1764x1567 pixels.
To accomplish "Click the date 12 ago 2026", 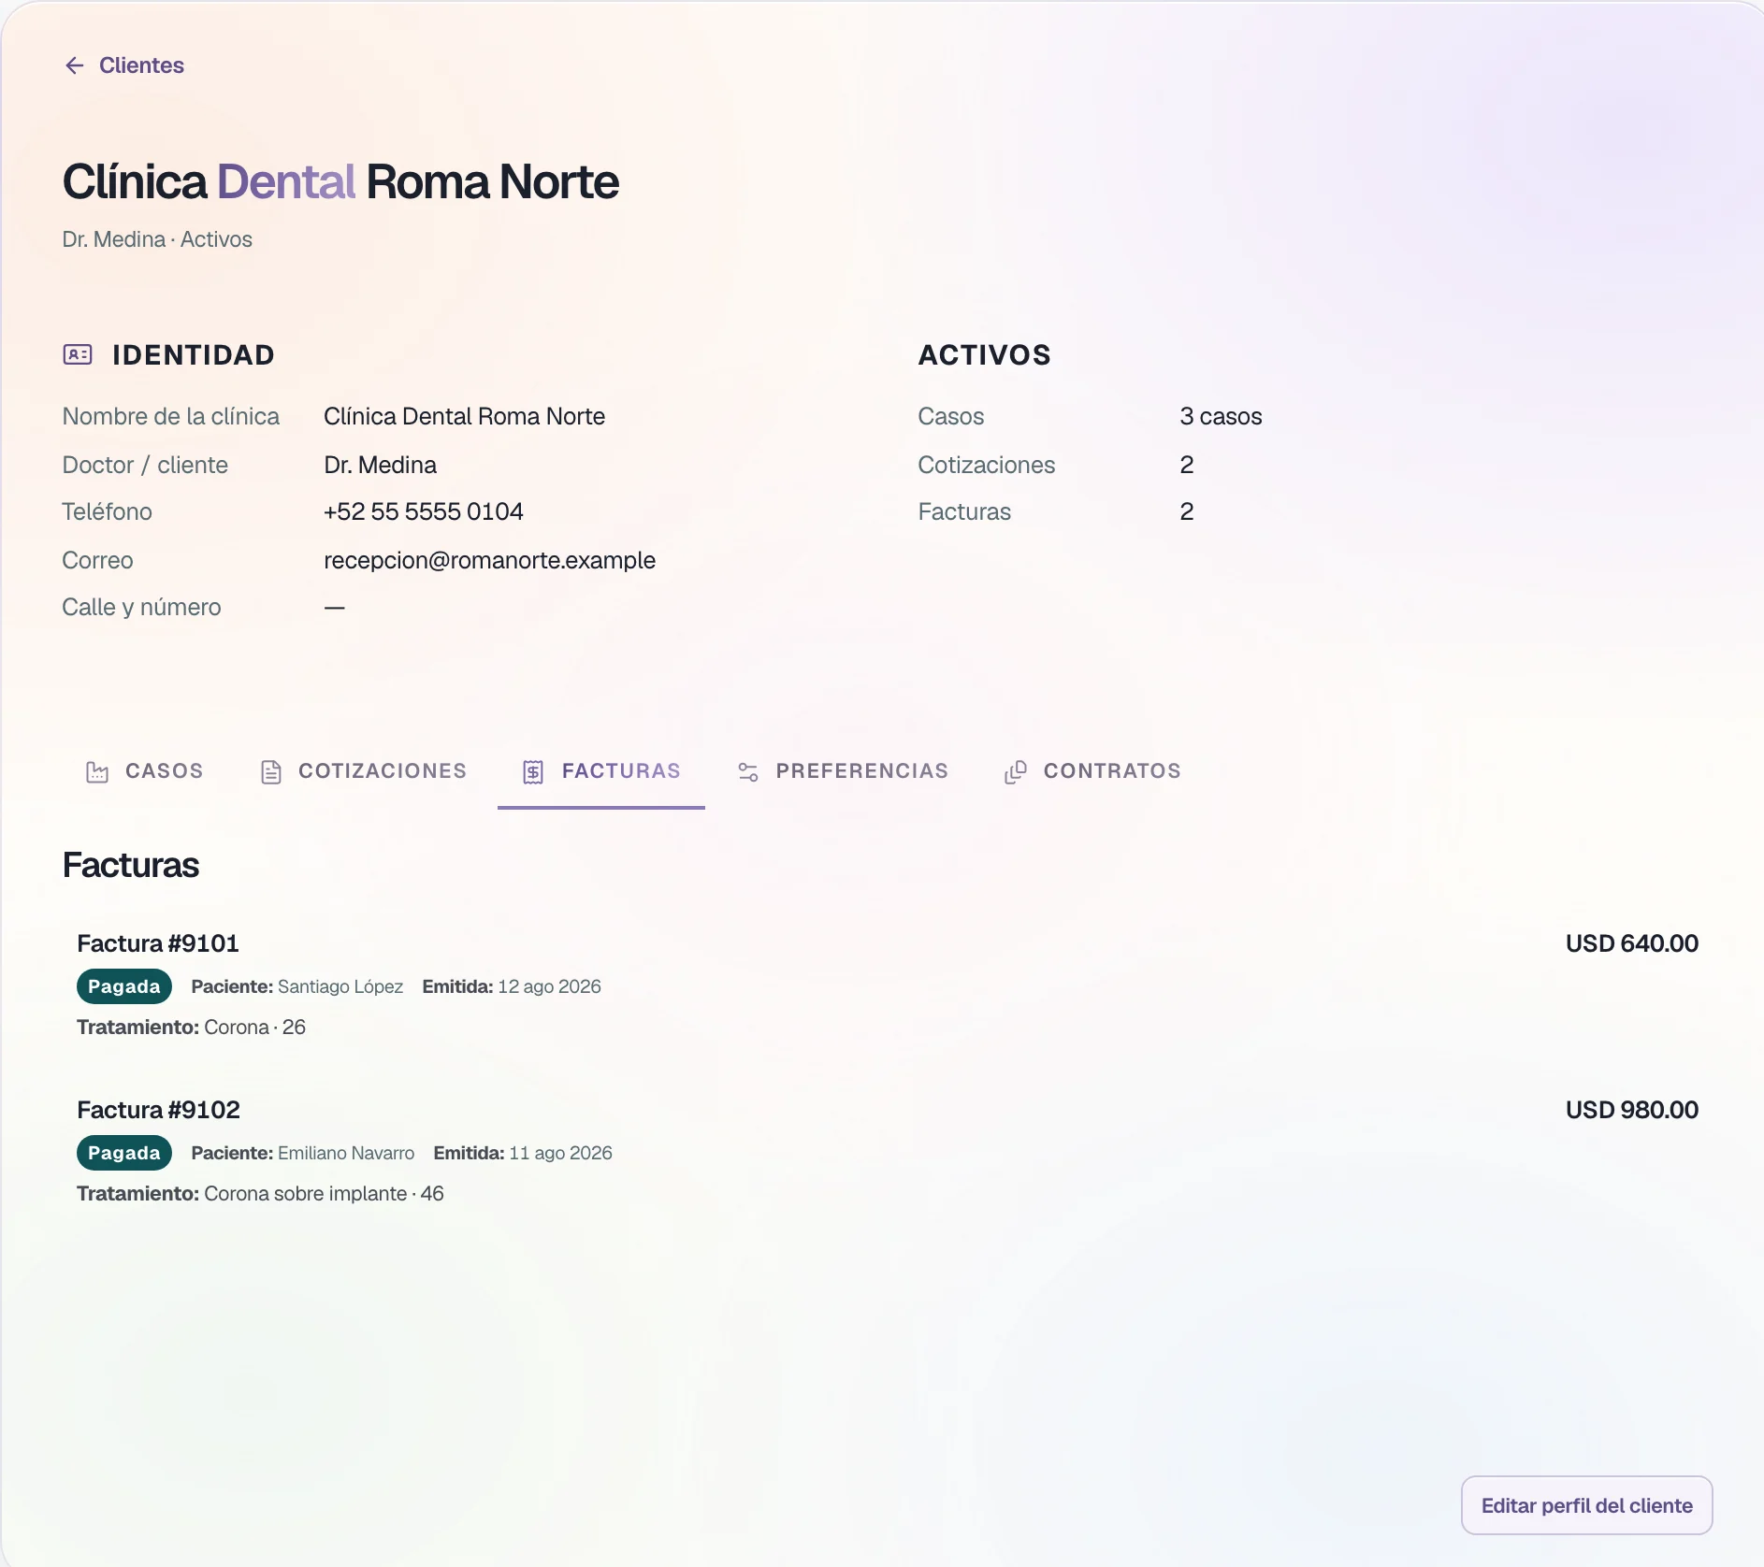I will [x=549, y=986].
